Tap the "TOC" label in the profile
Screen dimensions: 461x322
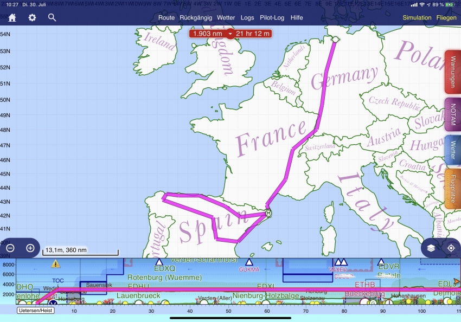pyautogui.click(x=58, y=281)
